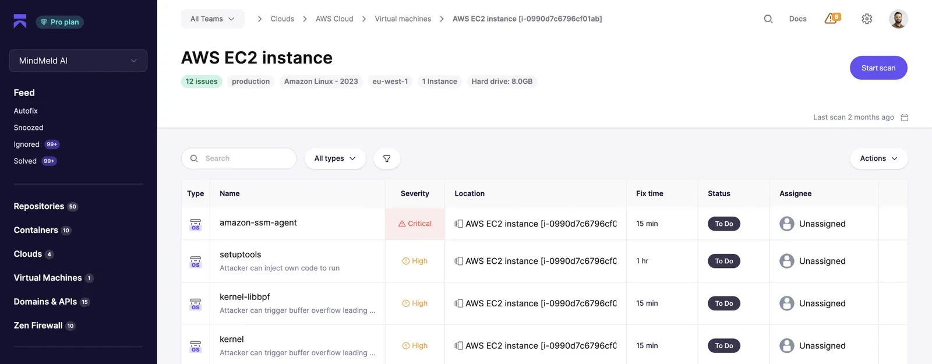Click the 12 issues tag
The image size is (932, 364).
pos(202,82)
